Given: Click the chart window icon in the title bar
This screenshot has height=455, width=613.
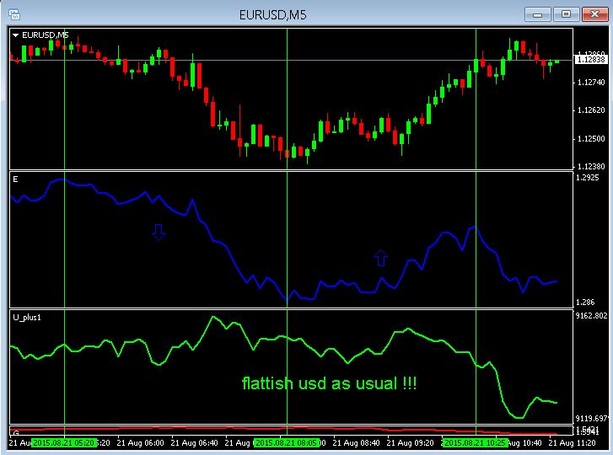Looking at the screenshot, I should (x=14, y=15).
